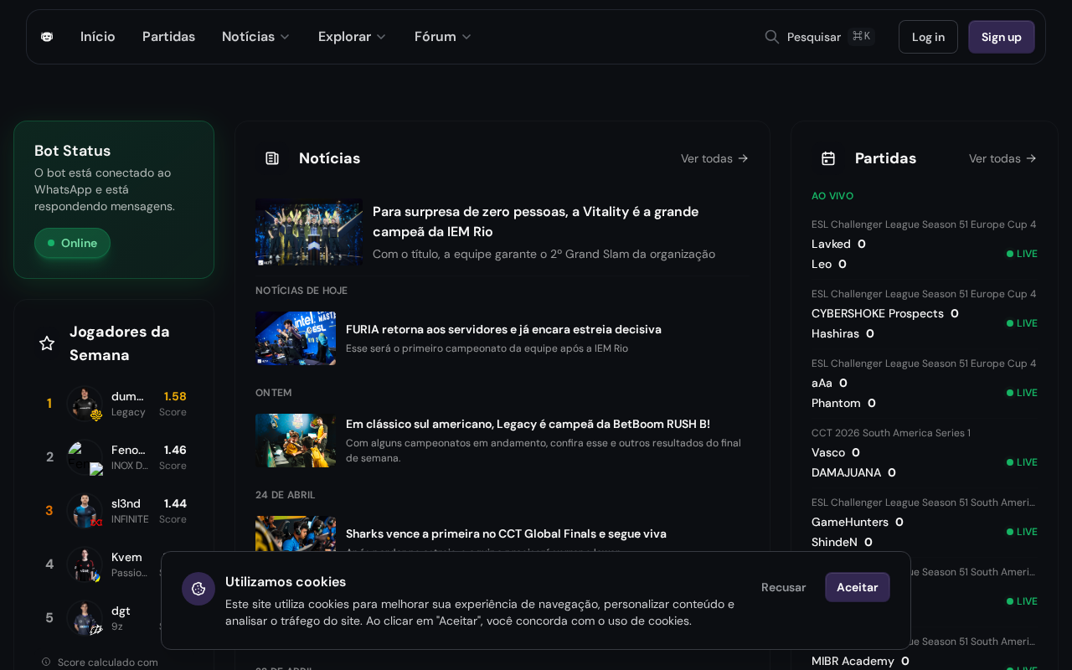The image size is (1072, 670).
Task: Expand the Fórum dropdown menu
Action: pyautogui.click(x=443, y=37)
